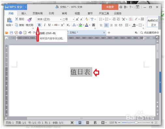
Task: Align text left
Action: tap(101, 25)
